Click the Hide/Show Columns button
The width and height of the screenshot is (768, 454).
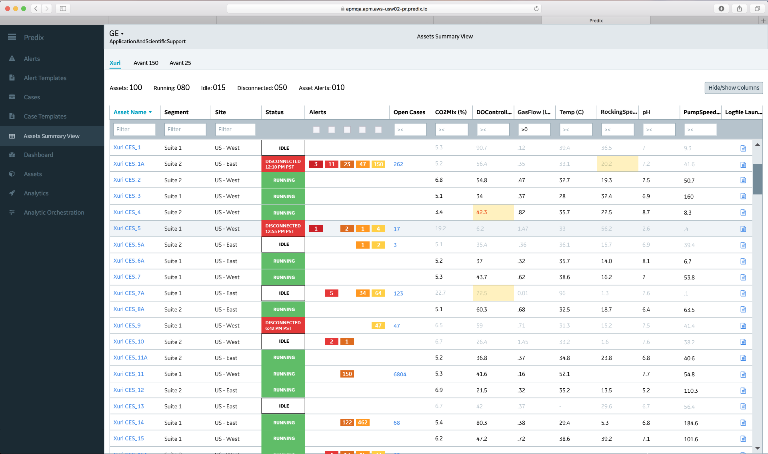pos(733,88)
